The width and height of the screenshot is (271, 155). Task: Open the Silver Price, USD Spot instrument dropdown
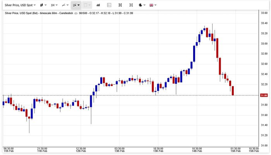20,5
